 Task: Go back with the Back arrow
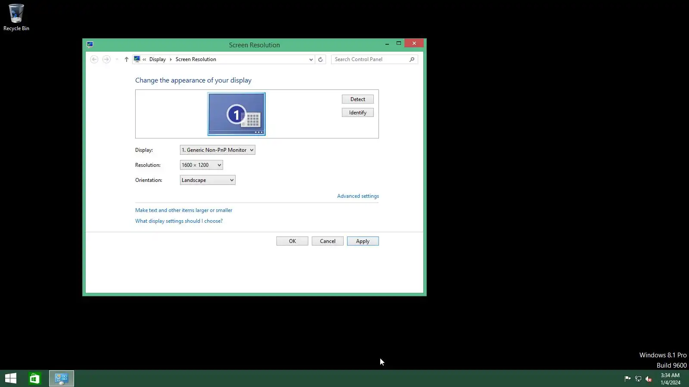(94, 59)
